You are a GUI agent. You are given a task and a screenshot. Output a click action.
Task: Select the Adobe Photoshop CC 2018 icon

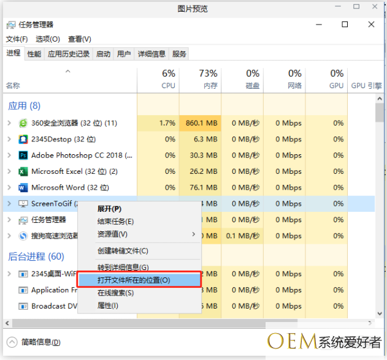pos(23,156)
